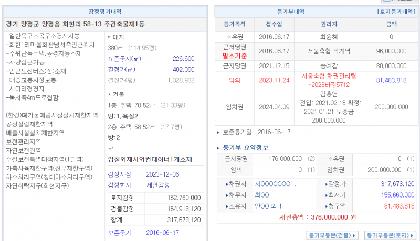420x241 pixels.
Task: Click the 채권자 name 서OOOOOOO...
Action: (x=275, y=184)
